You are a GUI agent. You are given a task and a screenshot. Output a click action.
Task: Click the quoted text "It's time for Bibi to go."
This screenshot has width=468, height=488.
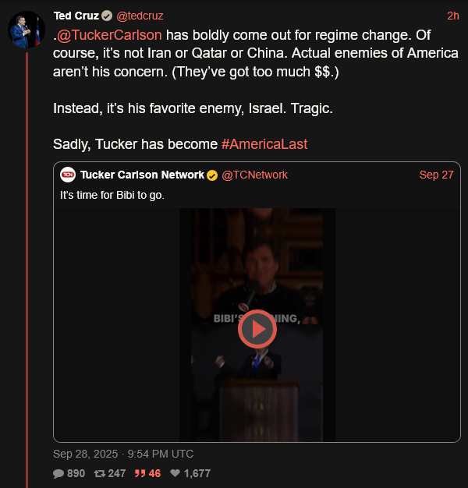112,194
